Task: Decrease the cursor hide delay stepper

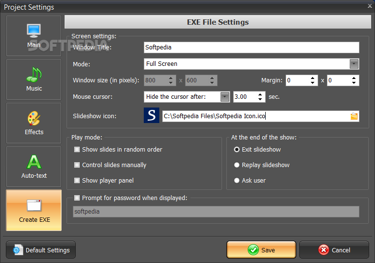Action: pyautogui.click(x=260, y=99)
